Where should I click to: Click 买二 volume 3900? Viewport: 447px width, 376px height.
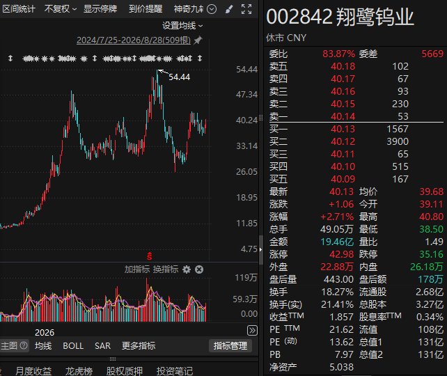point(398,141)
